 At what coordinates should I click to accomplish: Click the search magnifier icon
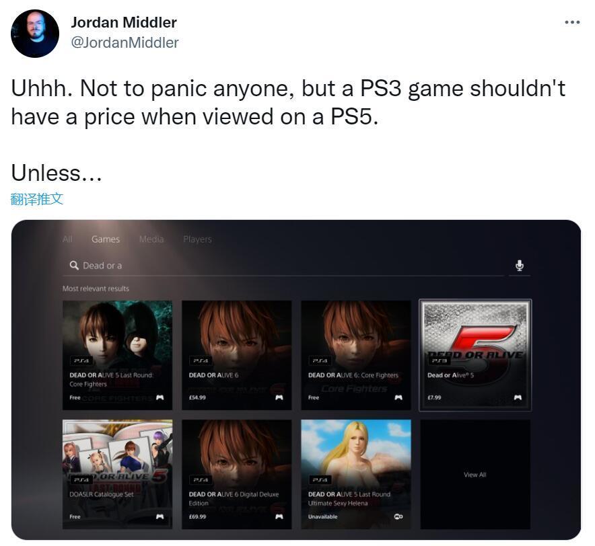[x=74, y=265]
